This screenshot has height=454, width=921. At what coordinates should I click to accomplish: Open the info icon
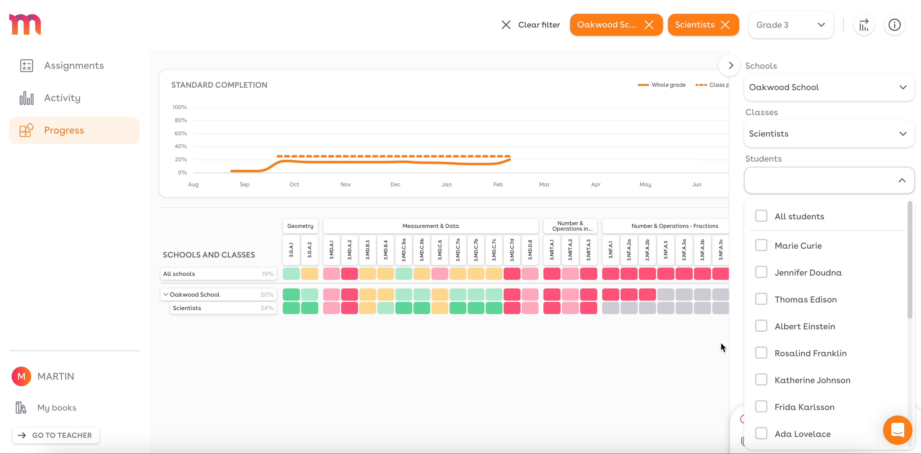tap(895, 25)
